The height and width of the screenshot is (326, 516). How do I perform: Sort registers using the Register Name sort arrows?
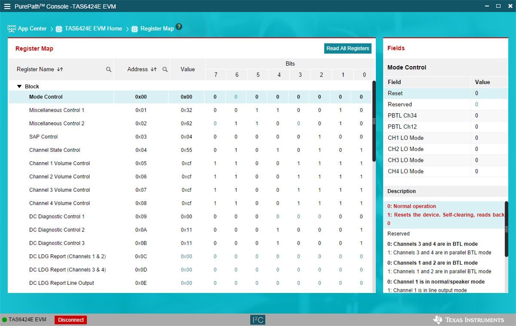point(60,69)
